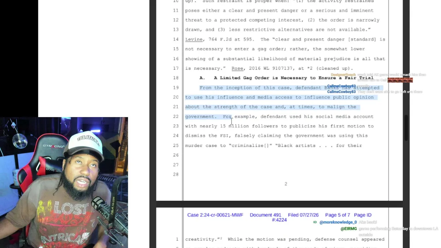Click 'Case 2:24-cr-00621-MWF' in page header
The width and height of the screenshot is (441, 248).
[215, 215]
